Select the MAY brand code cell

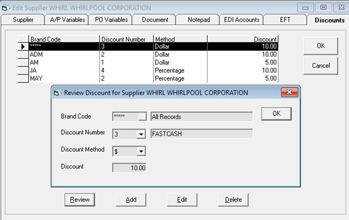pos(64,79)
